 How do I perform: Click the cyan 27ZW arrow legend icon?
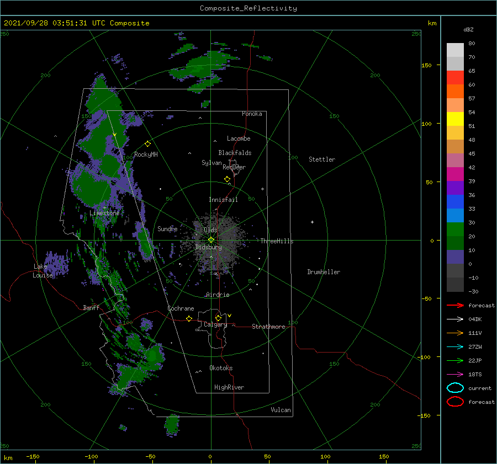[x=455, y=347]
